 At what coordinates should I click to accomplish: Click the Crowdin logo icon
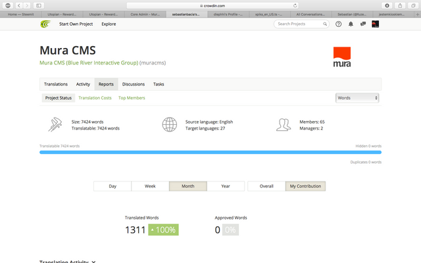[45, 24]
